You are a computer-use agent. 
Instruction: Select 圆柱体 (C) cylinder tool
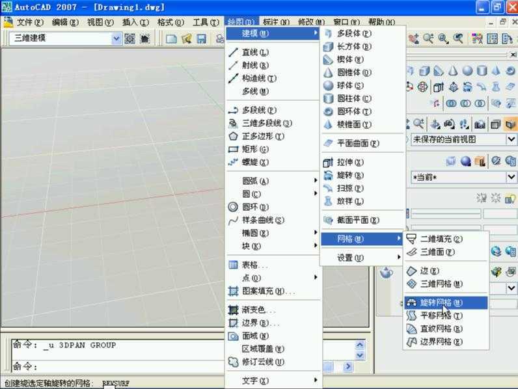(x=362, y=98)
